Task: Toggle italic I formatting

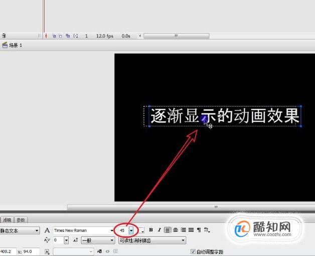Action: tap(159, 230)
